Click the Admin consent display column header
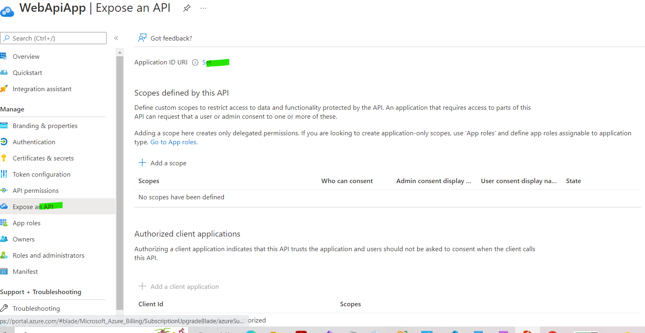Viewport: 645px width, 333px height. [x=434, y=181]
